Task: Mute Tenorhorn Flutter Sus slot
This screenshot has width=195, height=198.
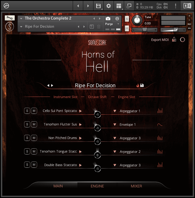Action: point(34,124)
